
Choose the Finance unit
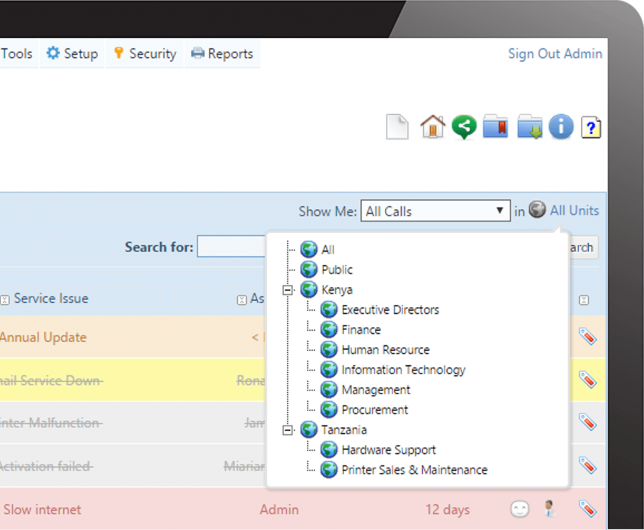pos(361,329)
